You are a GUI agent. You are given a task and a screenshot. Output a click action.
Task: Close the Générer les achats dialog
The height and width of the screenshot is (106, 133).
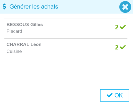click(x=125, y=7)
